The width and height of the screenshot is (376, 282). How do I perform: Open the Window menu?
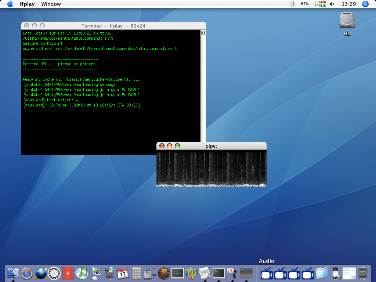point(51,4)
